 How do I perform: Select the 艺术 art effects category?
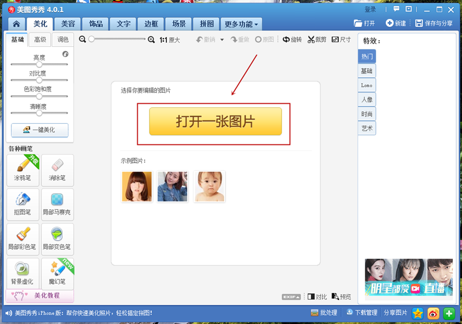[367, 129]
